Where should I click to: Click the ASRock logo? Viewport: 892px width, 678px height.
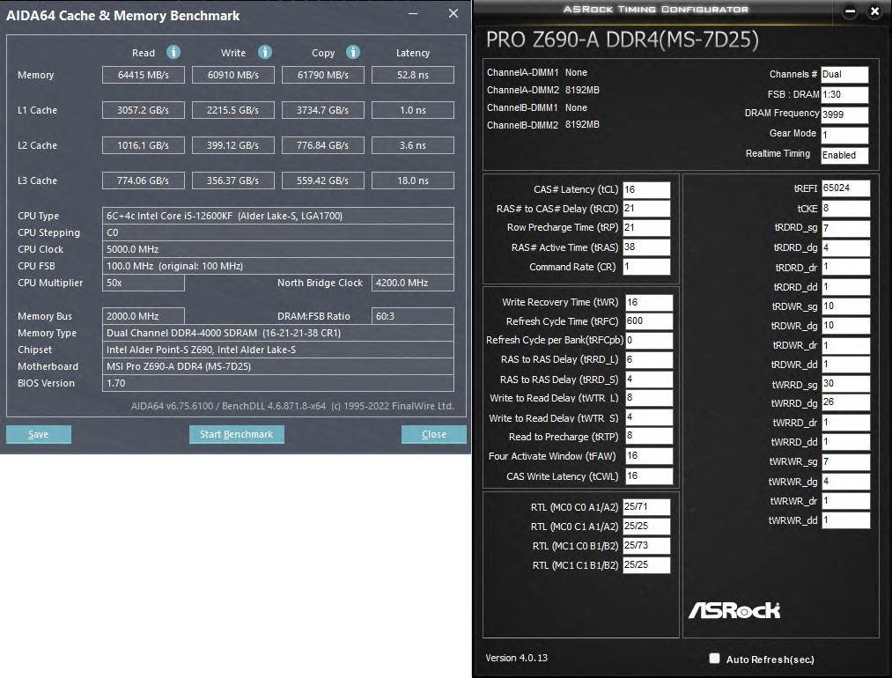pos(734,610)
